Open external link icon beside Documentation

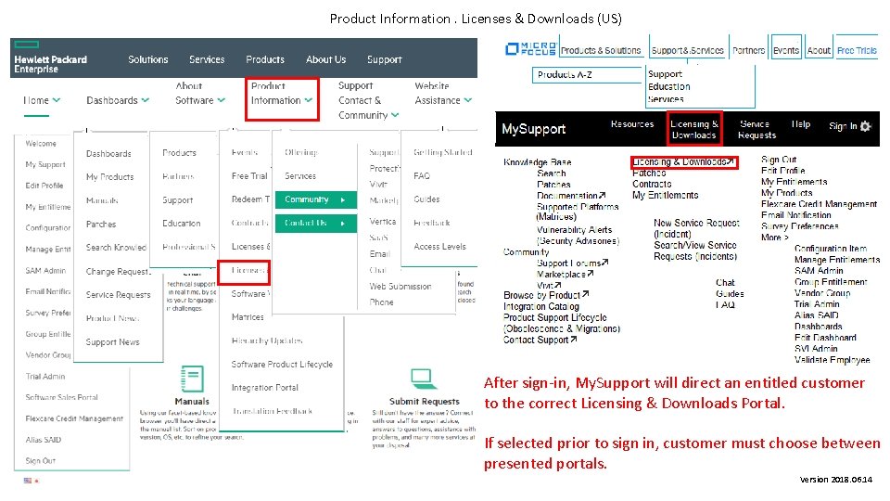tap(603, 195)
